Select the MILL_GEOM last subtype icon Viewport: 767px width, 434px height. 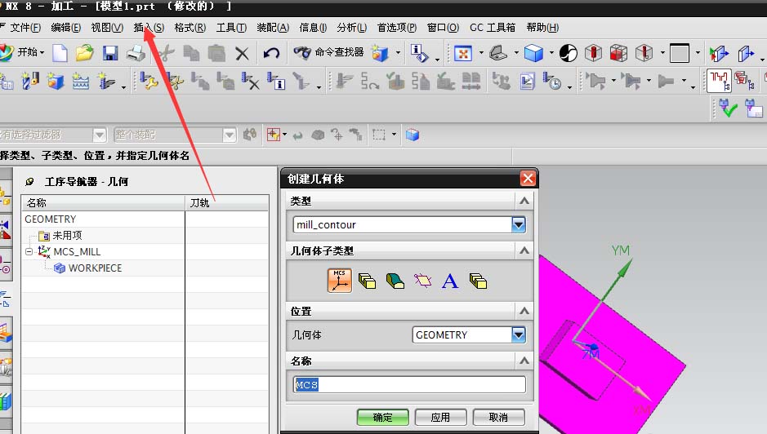click(478, 281)
